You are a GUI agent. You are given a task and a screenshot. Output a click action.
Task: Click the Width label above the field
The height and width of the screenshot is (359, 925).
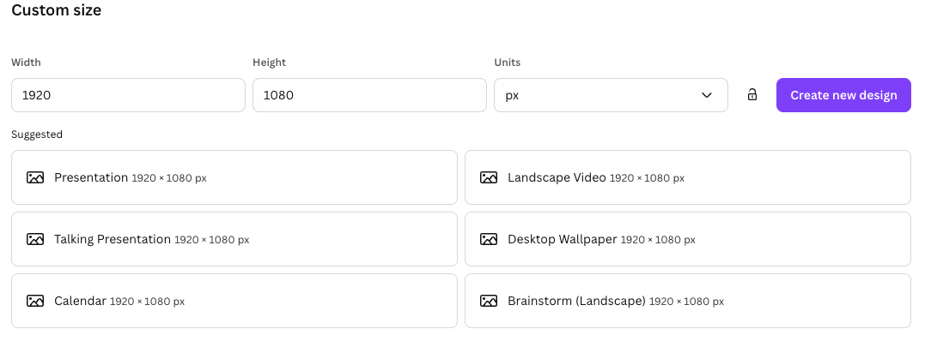coord(26,63)
